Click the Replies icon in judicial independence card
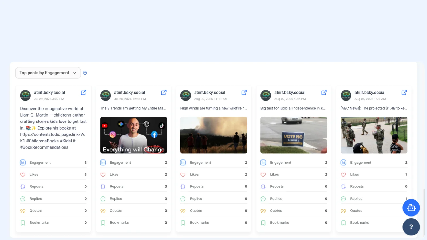Viewport: 427px width, 240px height. pyautogui.click(x=263, y=199)
